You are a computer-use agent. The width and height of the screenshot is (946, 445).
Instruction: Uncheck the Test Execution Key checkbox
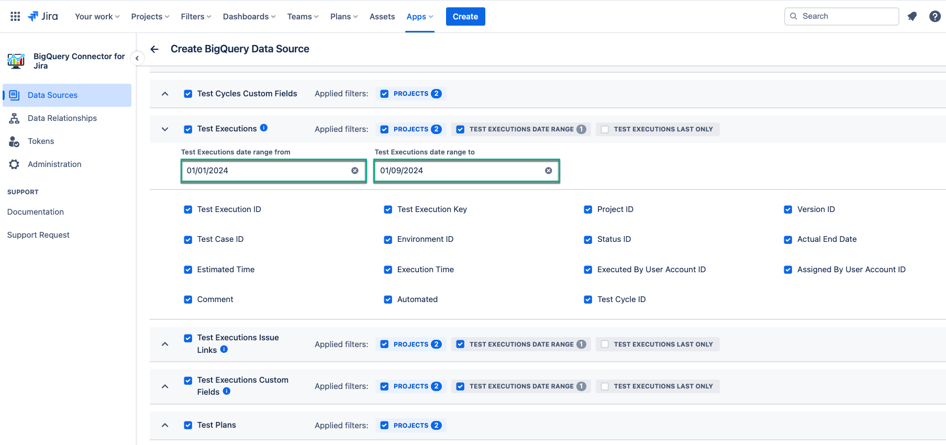tap(388, 209)
